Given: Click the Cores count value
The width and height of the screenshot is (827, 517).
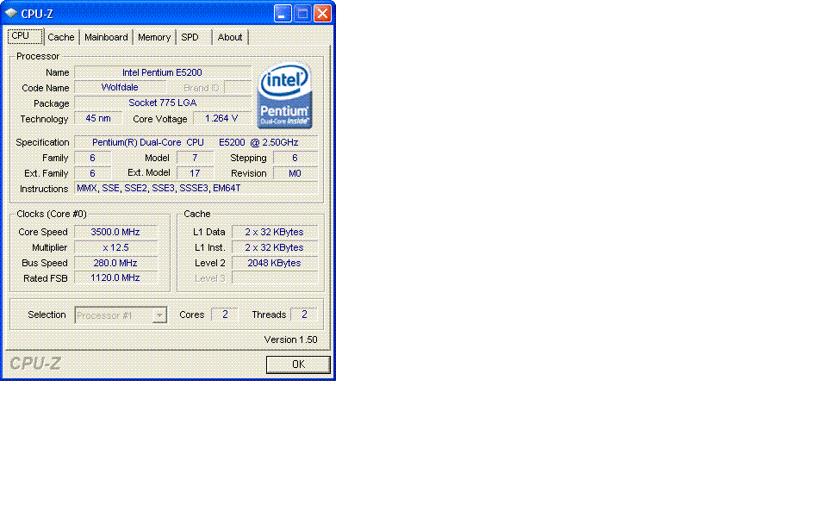Looking at the screenshot, I should [225, 315].
